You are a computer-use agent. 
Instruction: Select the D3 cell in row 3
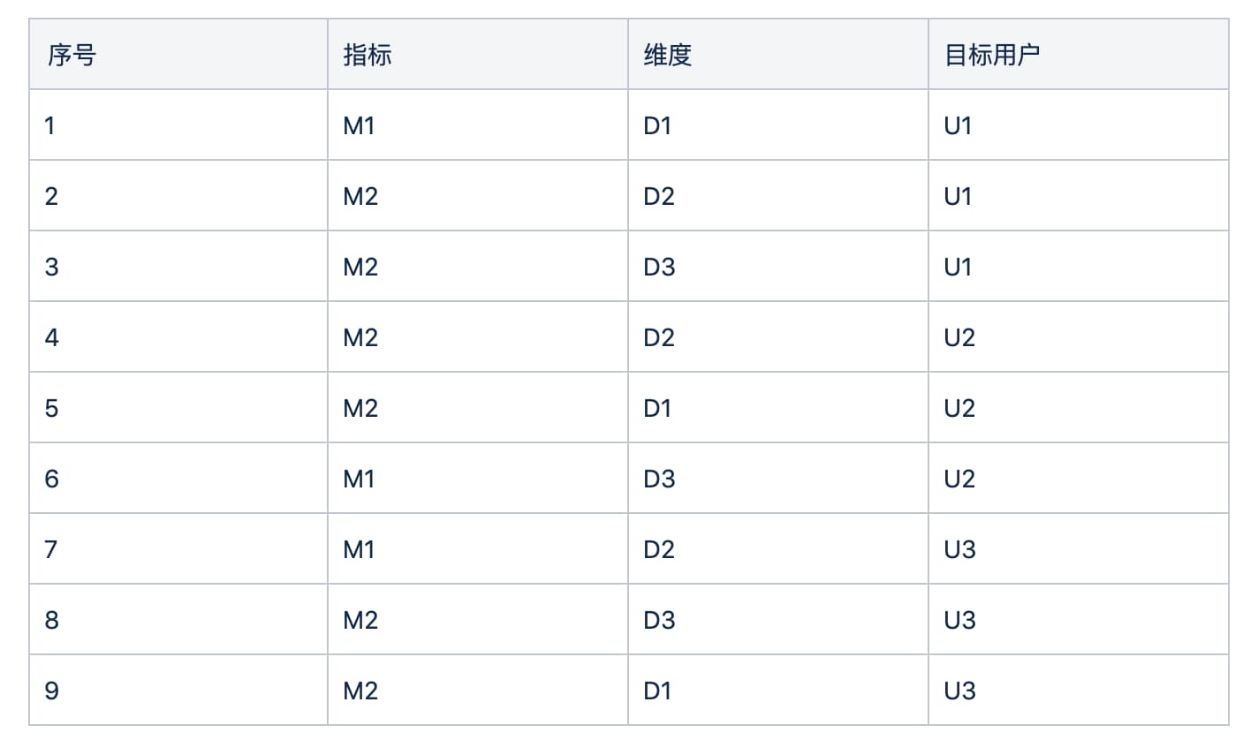(659, 267)
